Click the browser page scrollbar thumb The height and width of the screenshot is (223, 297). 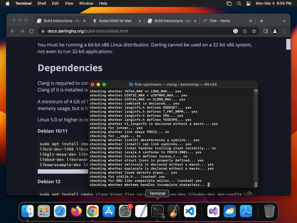pos(288,44)
